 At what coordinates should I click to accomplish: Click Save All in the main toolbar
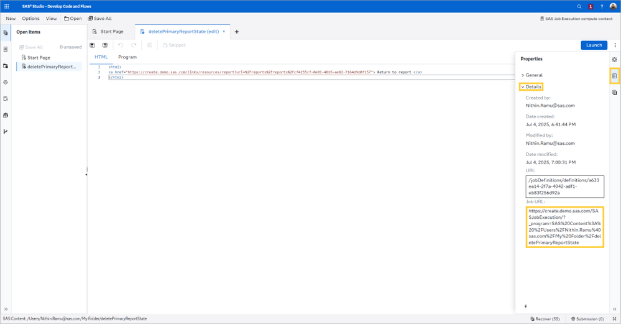point(100,19)
